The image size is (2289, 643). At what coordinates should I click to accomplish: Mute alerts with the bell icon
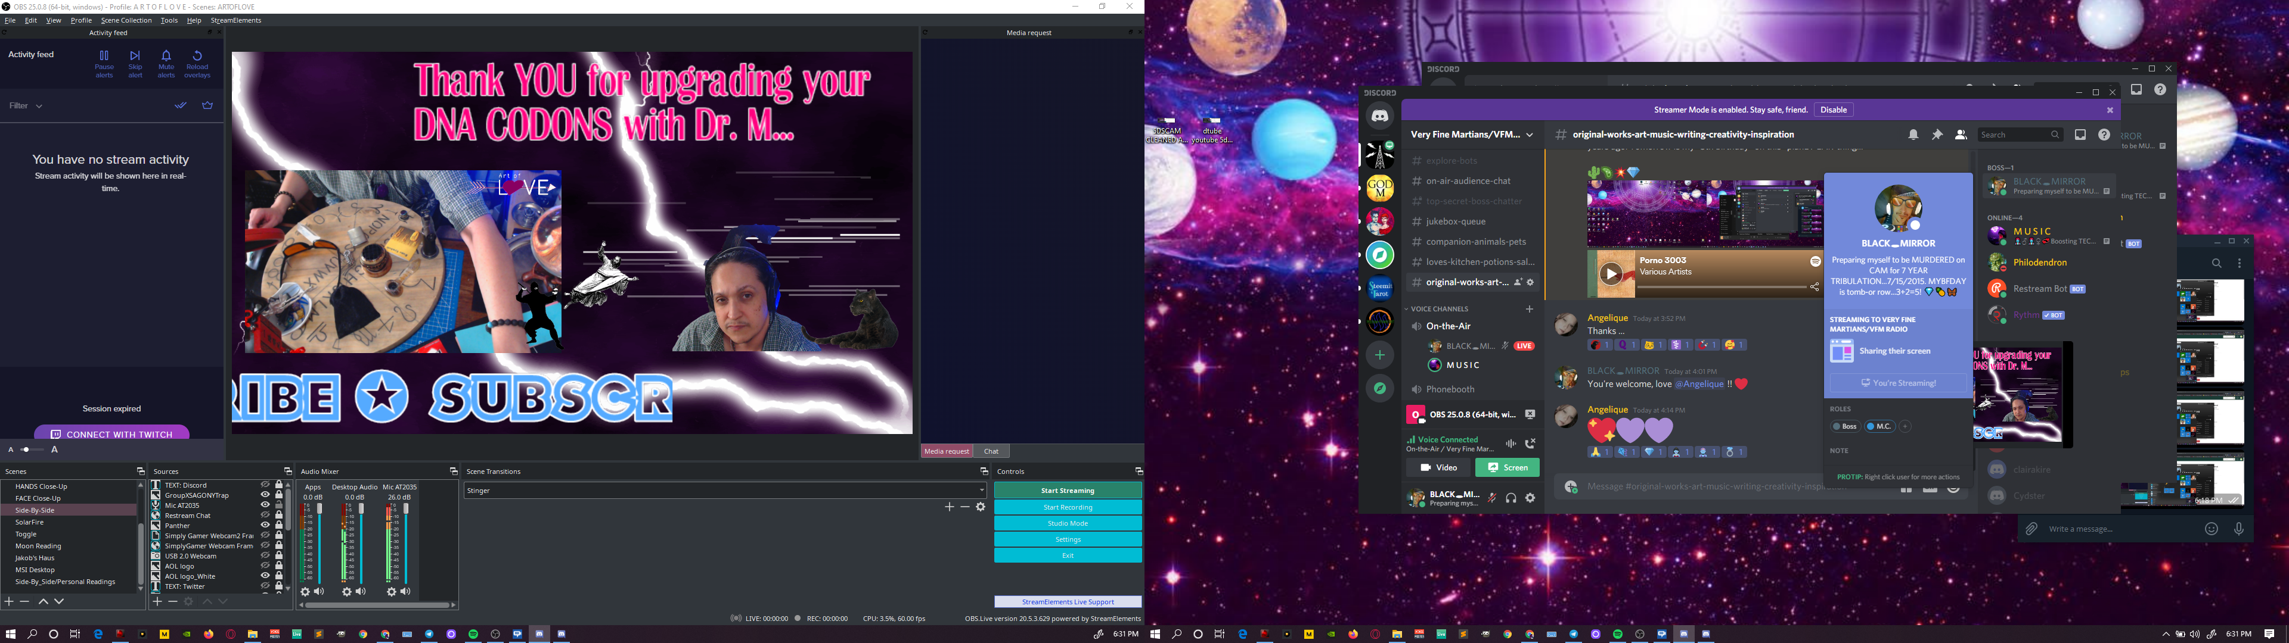tap(166, 64)
